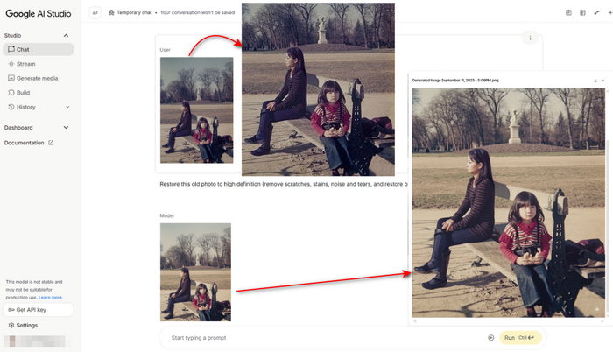Click the add media icon beside Run
The height and width of the screenshot is (352, 613).
490,337
